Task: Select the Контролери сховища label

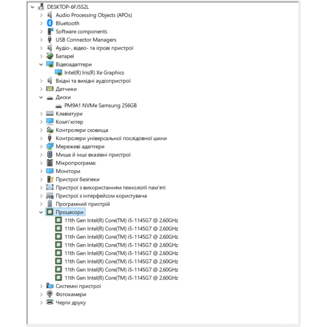Action: pyautogui.click(x=82, y=130)
